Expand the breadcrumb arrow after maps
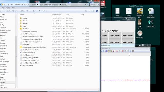 click(x=67, y=4)
